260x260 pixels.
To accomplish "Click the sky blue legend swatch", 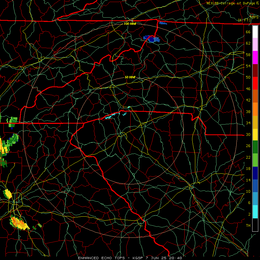I will [255, 199].
